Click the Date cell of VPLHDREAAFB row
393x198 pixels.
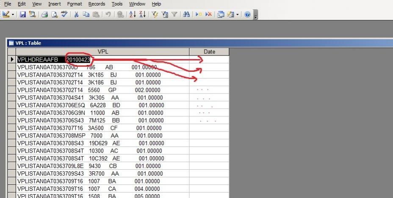[x=209, y=60]
